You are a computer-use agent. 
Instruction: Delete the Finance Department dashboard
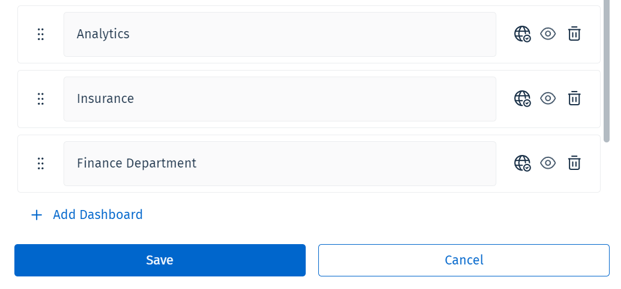(574, 163)
